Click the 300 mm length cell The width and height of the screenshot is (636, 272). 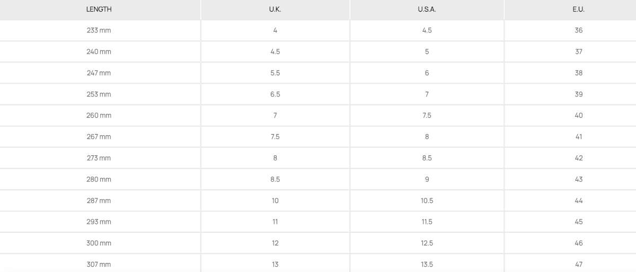click(99, 243)
